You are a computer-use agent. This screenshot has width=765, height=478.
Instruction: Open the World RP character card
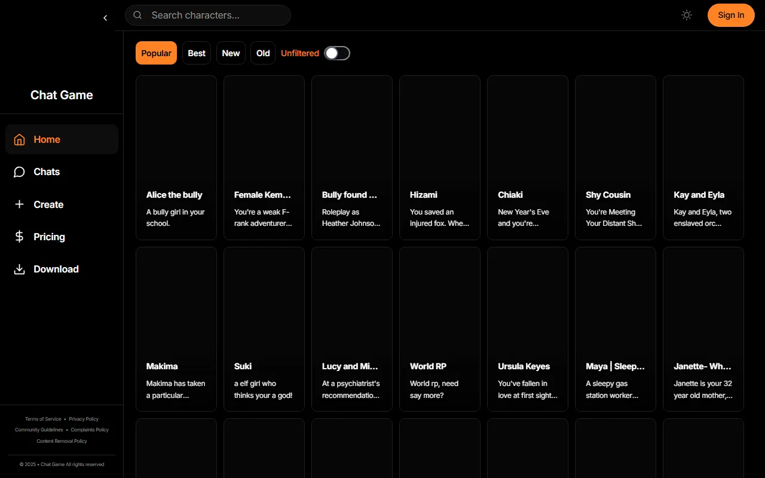click(x=439, y=329)
